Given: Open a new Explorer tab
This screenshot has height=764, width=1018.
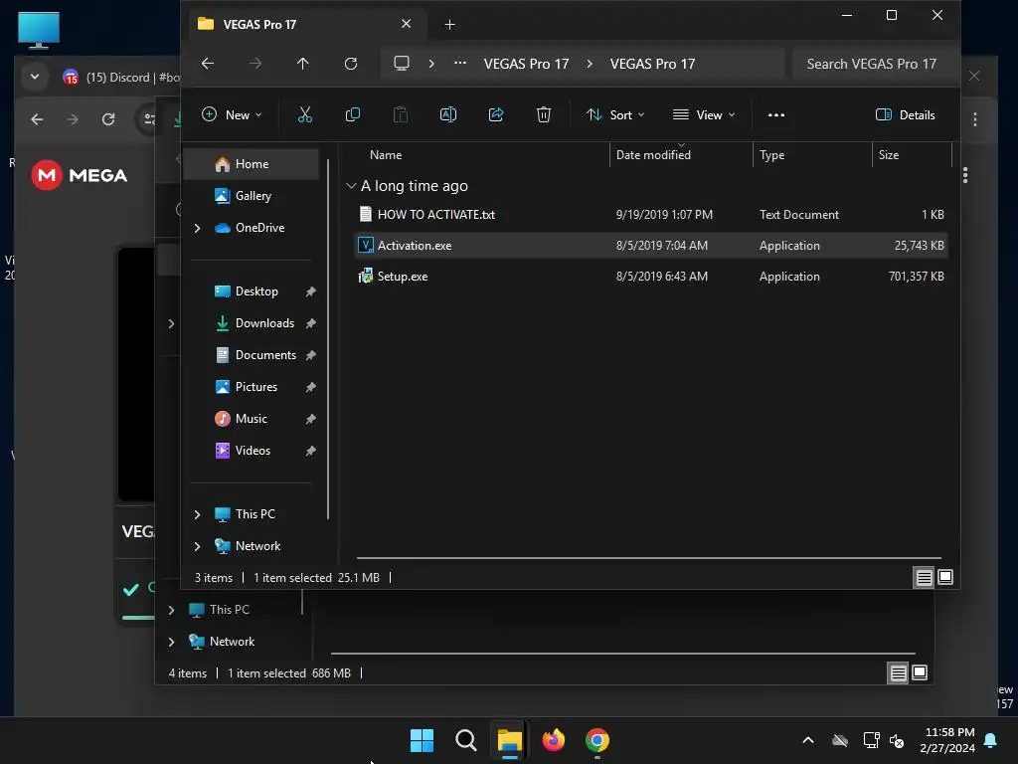Looking at the screenshot, I should tap(449, 25).
